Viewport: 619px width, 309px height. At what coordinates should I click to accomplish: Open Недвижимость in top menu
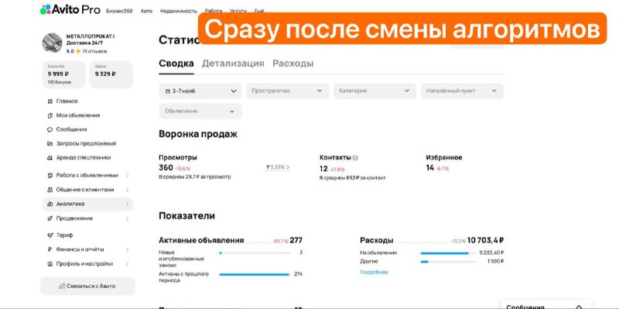pos(179,11)
